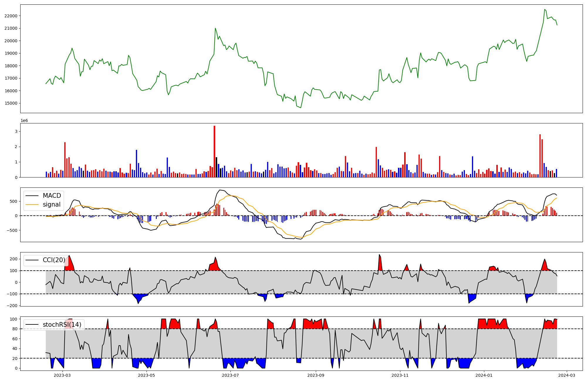Click the stochRSI(14) legend label

(x=62, y=325)
